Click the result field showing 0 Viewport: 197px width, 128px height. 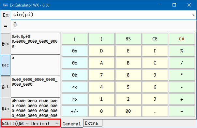[x=103, y=26]
